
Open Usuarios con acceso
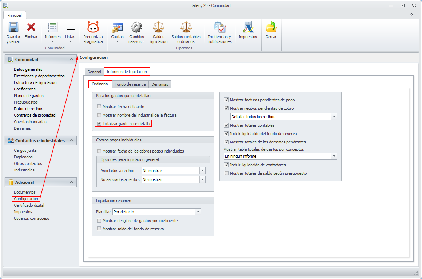pyautogui.click(x=32, y=219)
